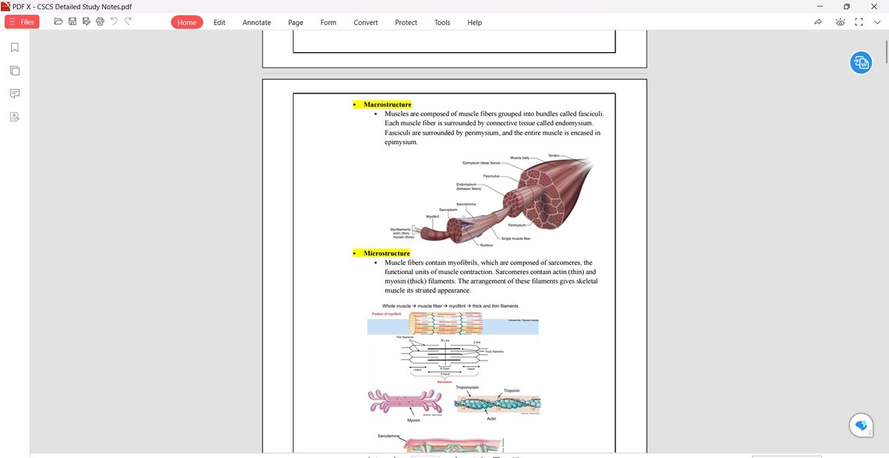Select the Convert ribbon tab
The image size is (889, 458).
[x=365, y=23]
